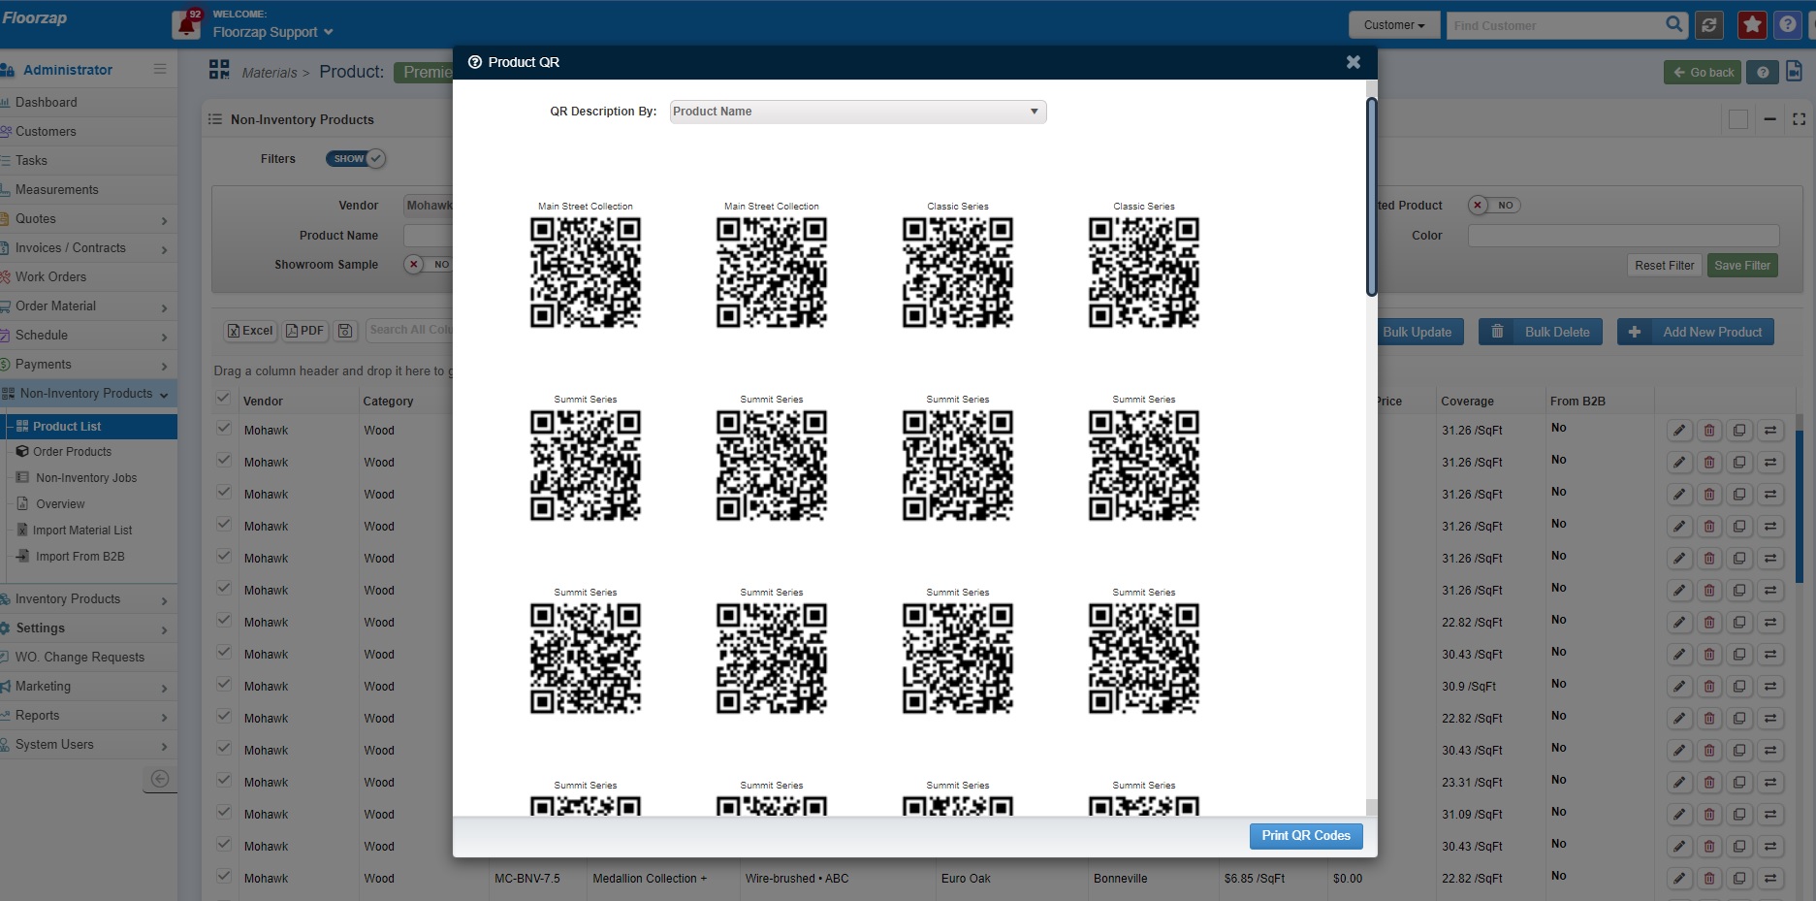Toggle the Product NO switch near Color
Image resolution: width=1816 pixels, height=901 pixels.
point(1494,205)
